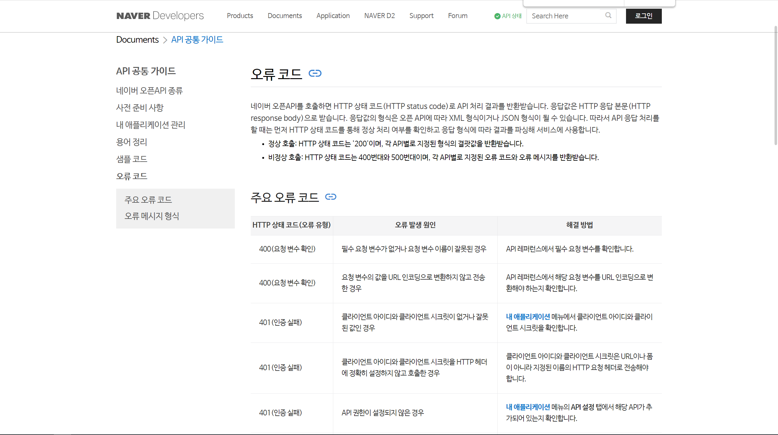The height and width of the screenshot is (435, 778).
Task: Click the vertical page scrollbar
Action: click(x=776, y=86)
